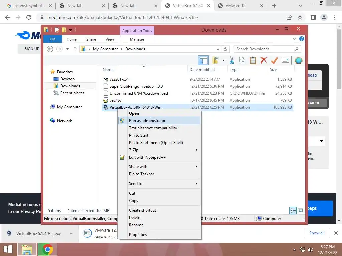
Task: Click the Chrome reload page button
Action: 29,17
